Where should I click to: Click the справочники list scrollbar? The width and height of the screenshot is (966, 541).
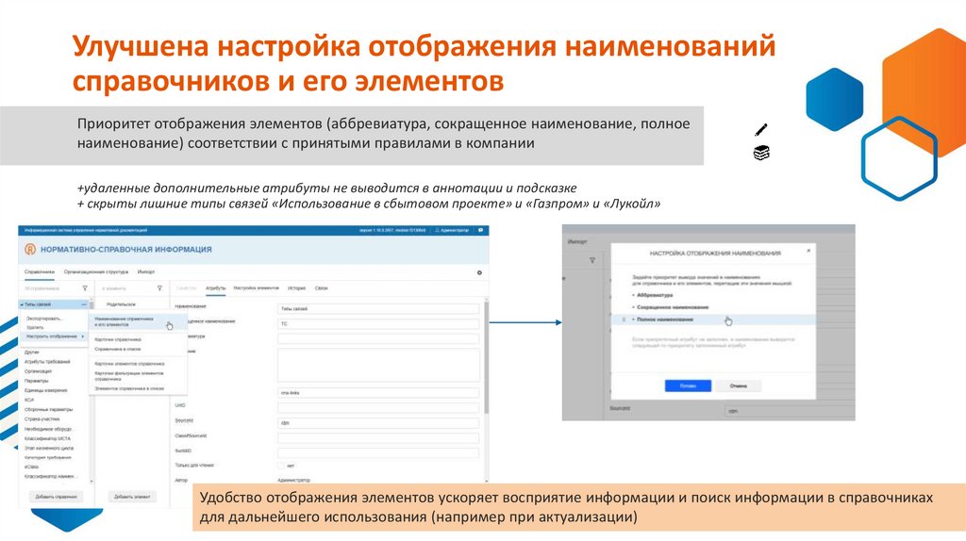[92, 389]
